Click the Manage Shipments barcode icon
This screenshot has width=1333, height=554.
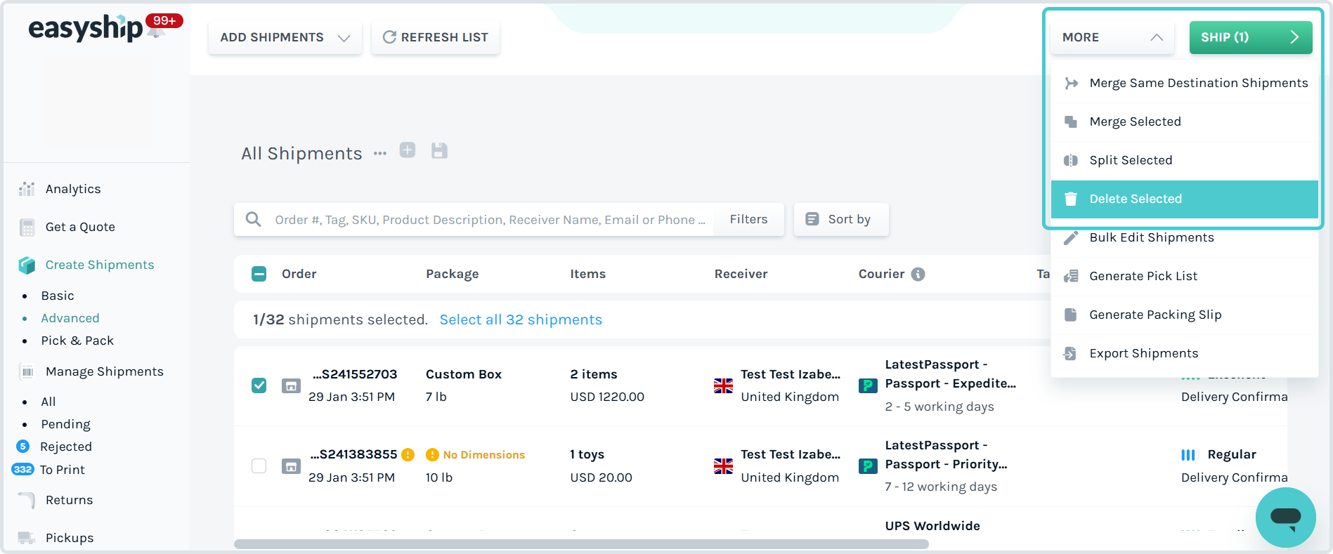(x=27, y=371)
